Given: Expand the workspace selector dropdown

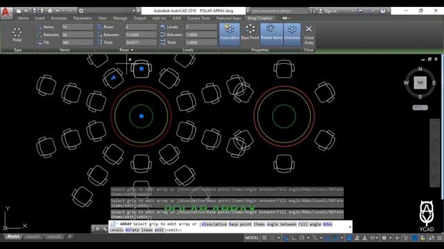Looking at the screenshot, I should (x=134, y=11).
